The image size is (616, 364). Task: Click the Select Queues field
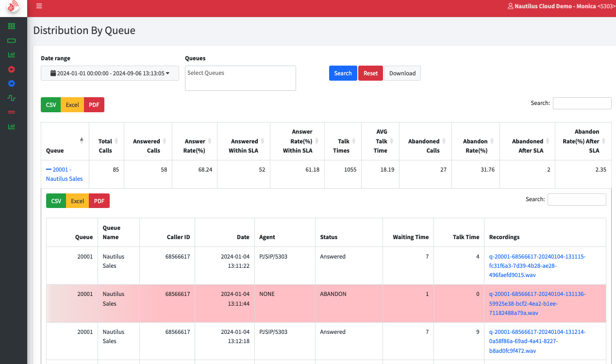(240, 78)
